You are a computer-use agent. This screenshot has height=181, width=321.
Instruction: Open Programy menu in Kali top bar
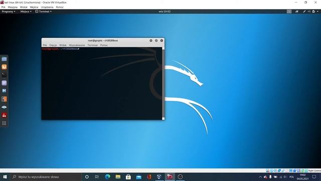coord(9,12)
